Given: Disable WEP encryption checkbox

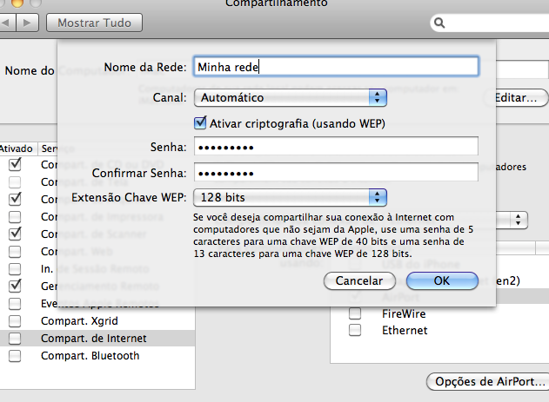Looking at the screenshot, I should coord(201,123).
